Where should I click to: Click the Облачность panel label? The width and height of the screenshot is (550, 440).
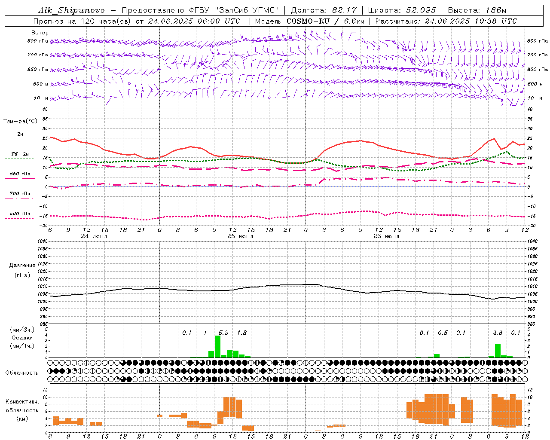pos(22,373)
